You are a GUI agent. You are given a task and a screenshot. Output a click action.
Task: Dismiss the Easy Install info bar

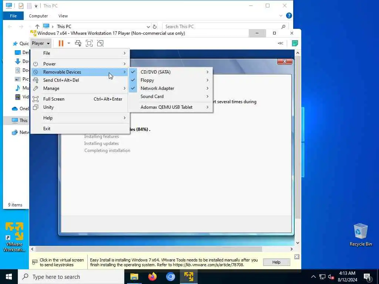point(297,257)
